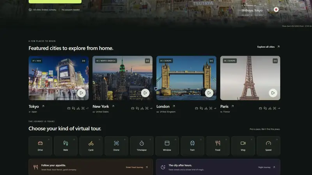Play the New York tour video
The image size is (312, 175).
(145, 93)
